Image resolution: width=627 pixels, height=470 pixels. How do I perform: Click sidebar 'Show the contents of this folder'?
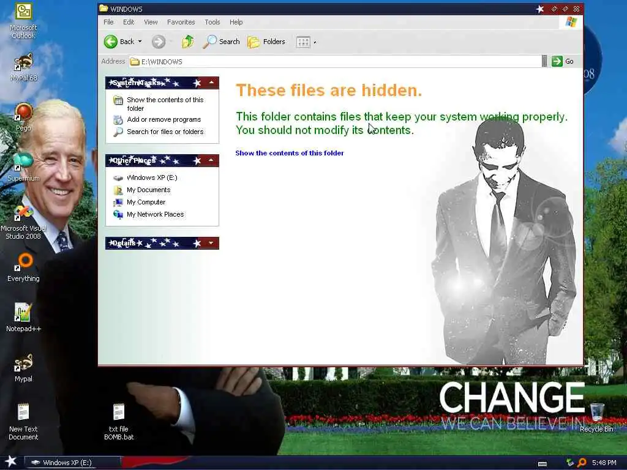165,104
